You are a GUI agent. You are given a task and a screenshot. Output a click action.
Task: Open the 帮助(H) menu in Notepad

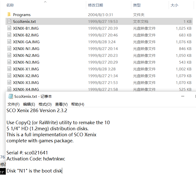click(77, 104)
